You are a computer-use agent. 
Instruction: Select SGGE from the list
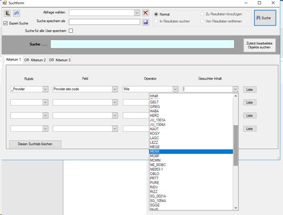click(x=191, y=205)
